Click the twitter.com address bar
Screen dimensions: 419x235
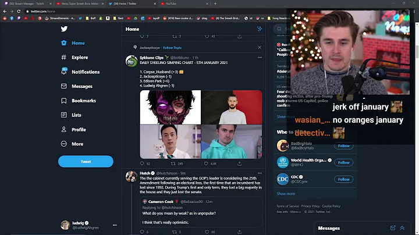tap(155, 11)
